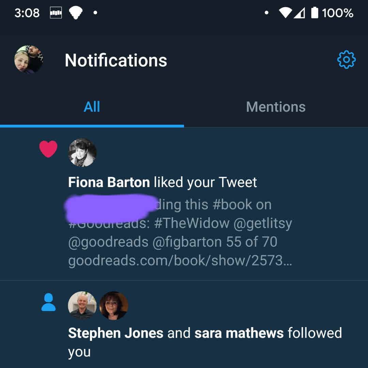Screen dimensions: 368x368
Task: Open sara mathews's avatar photo
Action: pos(114,305)
